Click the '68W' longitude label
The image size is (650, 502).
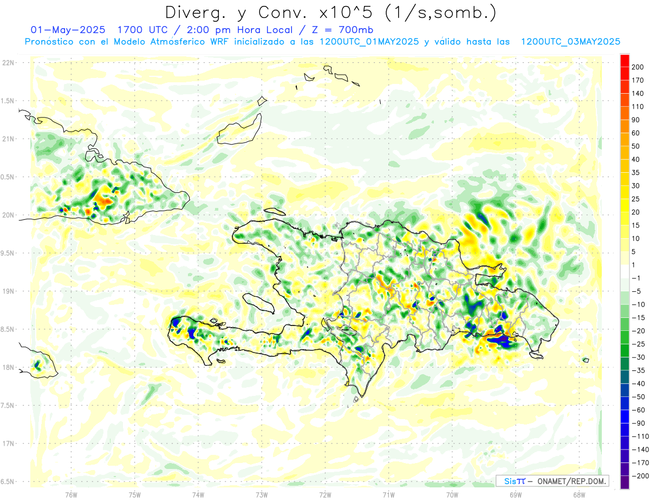coord(579,495)
